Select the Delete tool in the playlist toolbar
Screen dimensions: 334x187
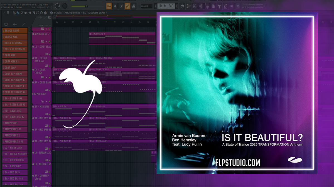22,13
